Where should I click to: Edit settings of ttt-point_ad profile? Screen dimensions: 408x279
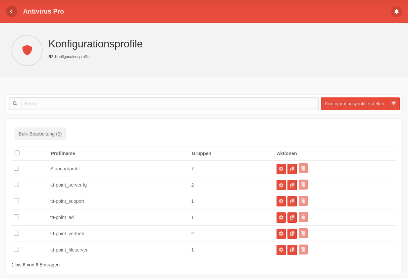(281, 217)
